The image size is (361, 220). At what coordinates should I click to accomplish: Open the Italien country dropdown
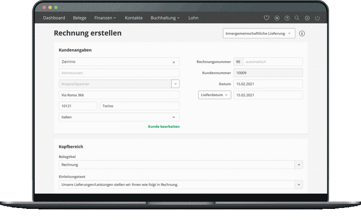pyautogui.click(x=119, y=117)
